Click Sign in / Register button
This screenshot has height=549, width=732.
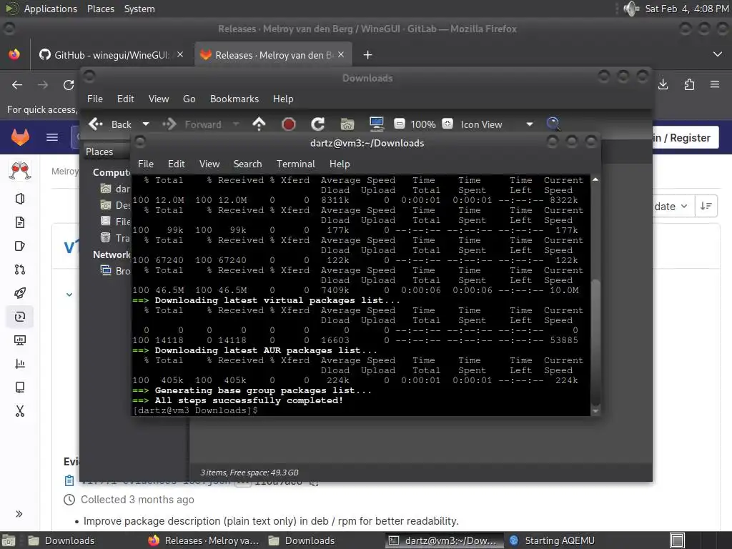(x=684, y=138)
